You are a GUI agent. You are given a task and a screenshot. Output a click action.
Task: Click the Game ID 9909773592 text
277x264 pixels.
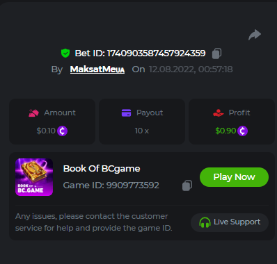click(111, 185)
